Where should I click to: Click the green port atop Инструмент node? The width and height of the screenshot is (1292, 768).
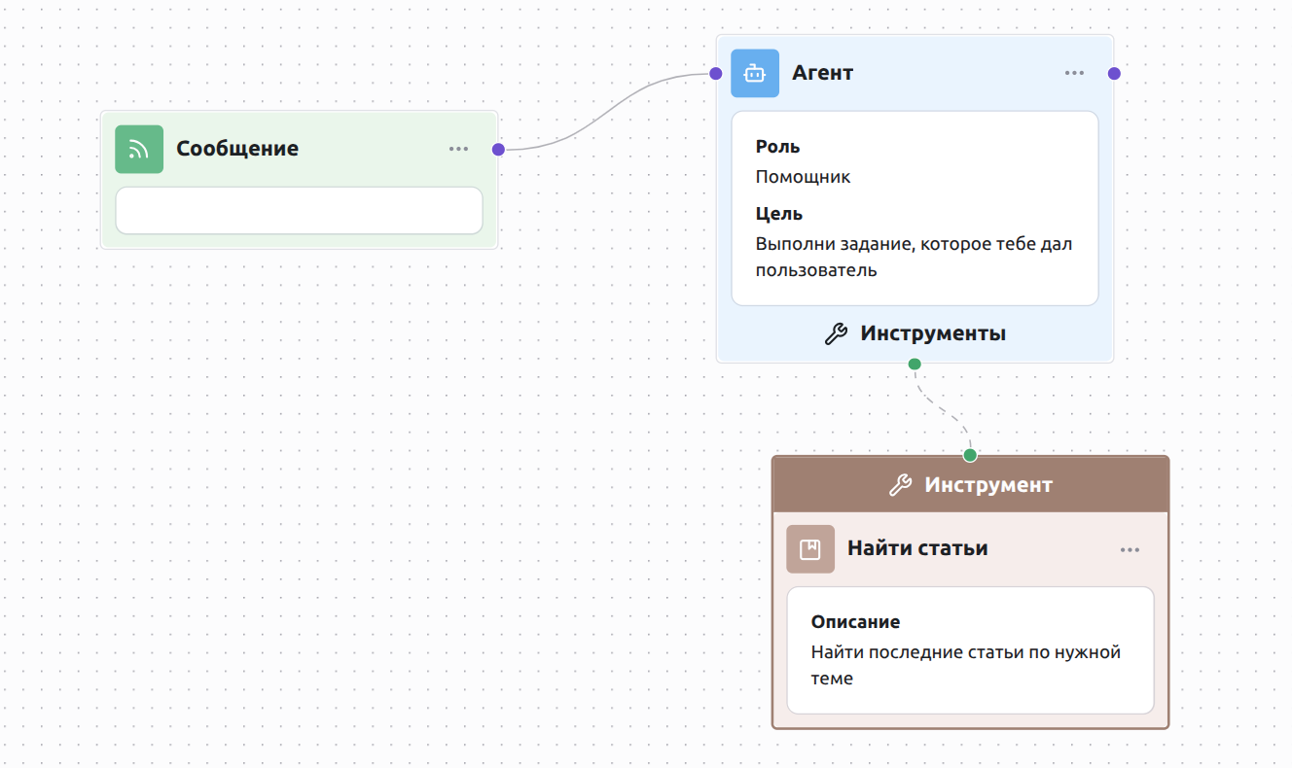point(969,455)
